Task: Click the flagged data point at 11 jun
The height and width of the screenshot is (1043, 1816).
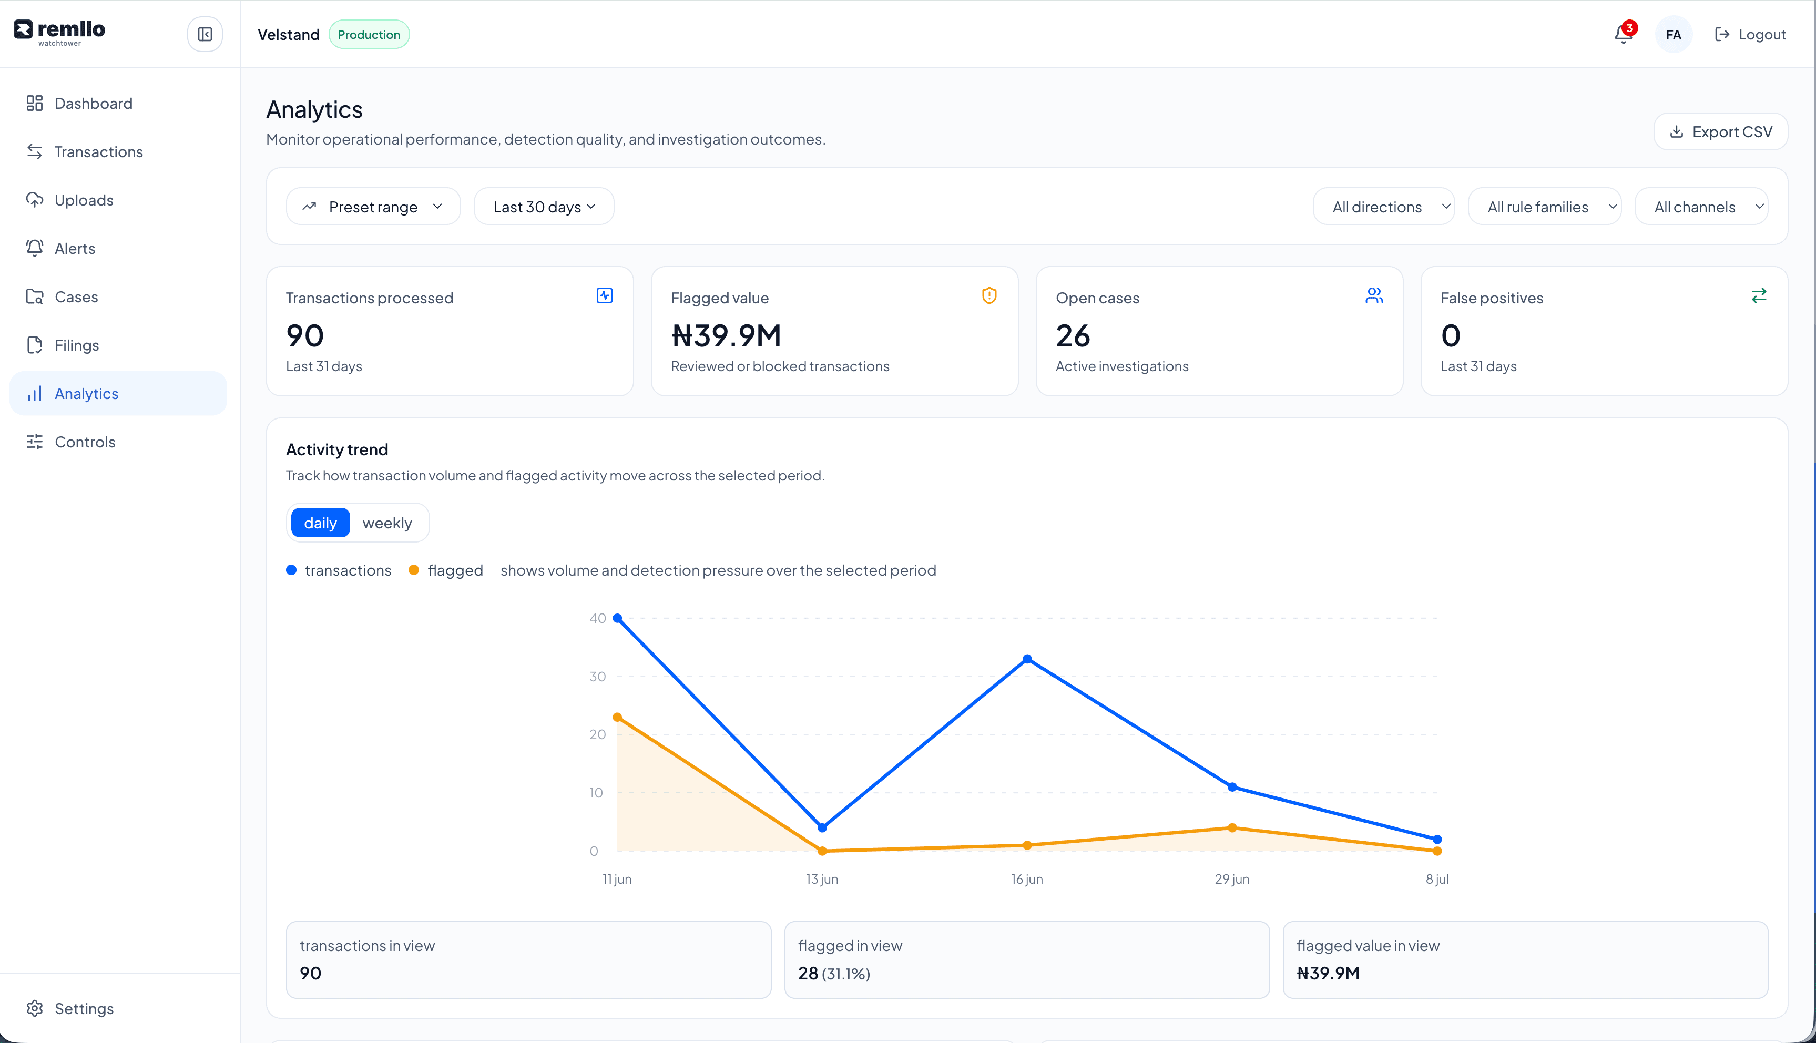Action: (x=617, y=717)
